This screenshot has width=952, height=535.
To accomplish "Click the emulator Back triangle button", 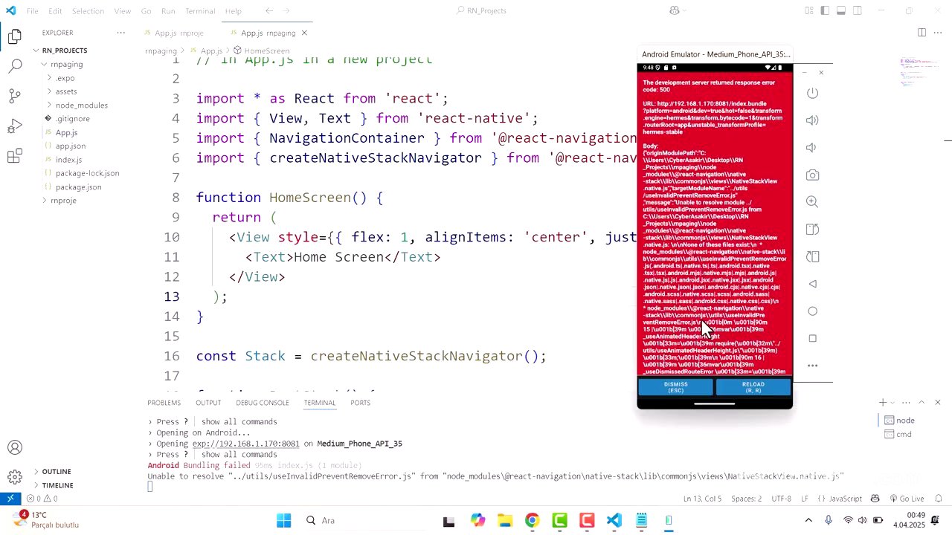I will coord(812,284).
